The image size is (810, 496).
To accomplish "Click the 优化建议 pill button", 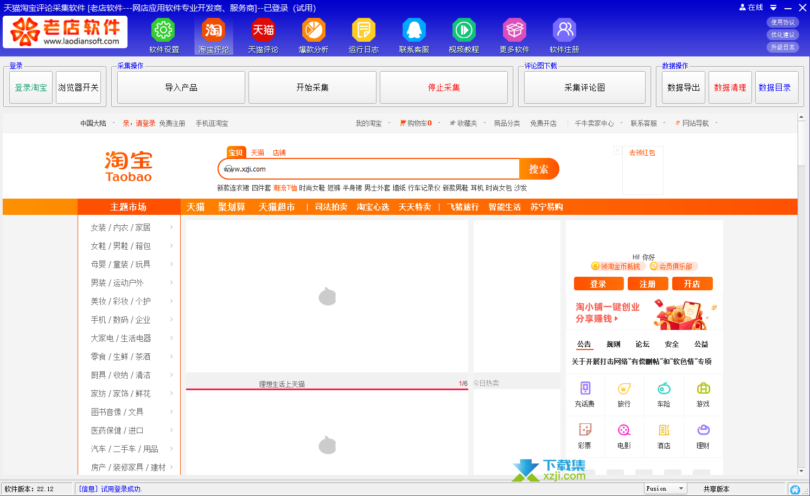I will (783, 35).
